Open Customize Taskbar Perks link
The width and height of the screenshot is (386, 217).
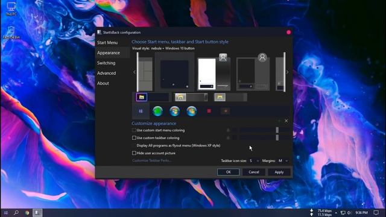[151, 160]
